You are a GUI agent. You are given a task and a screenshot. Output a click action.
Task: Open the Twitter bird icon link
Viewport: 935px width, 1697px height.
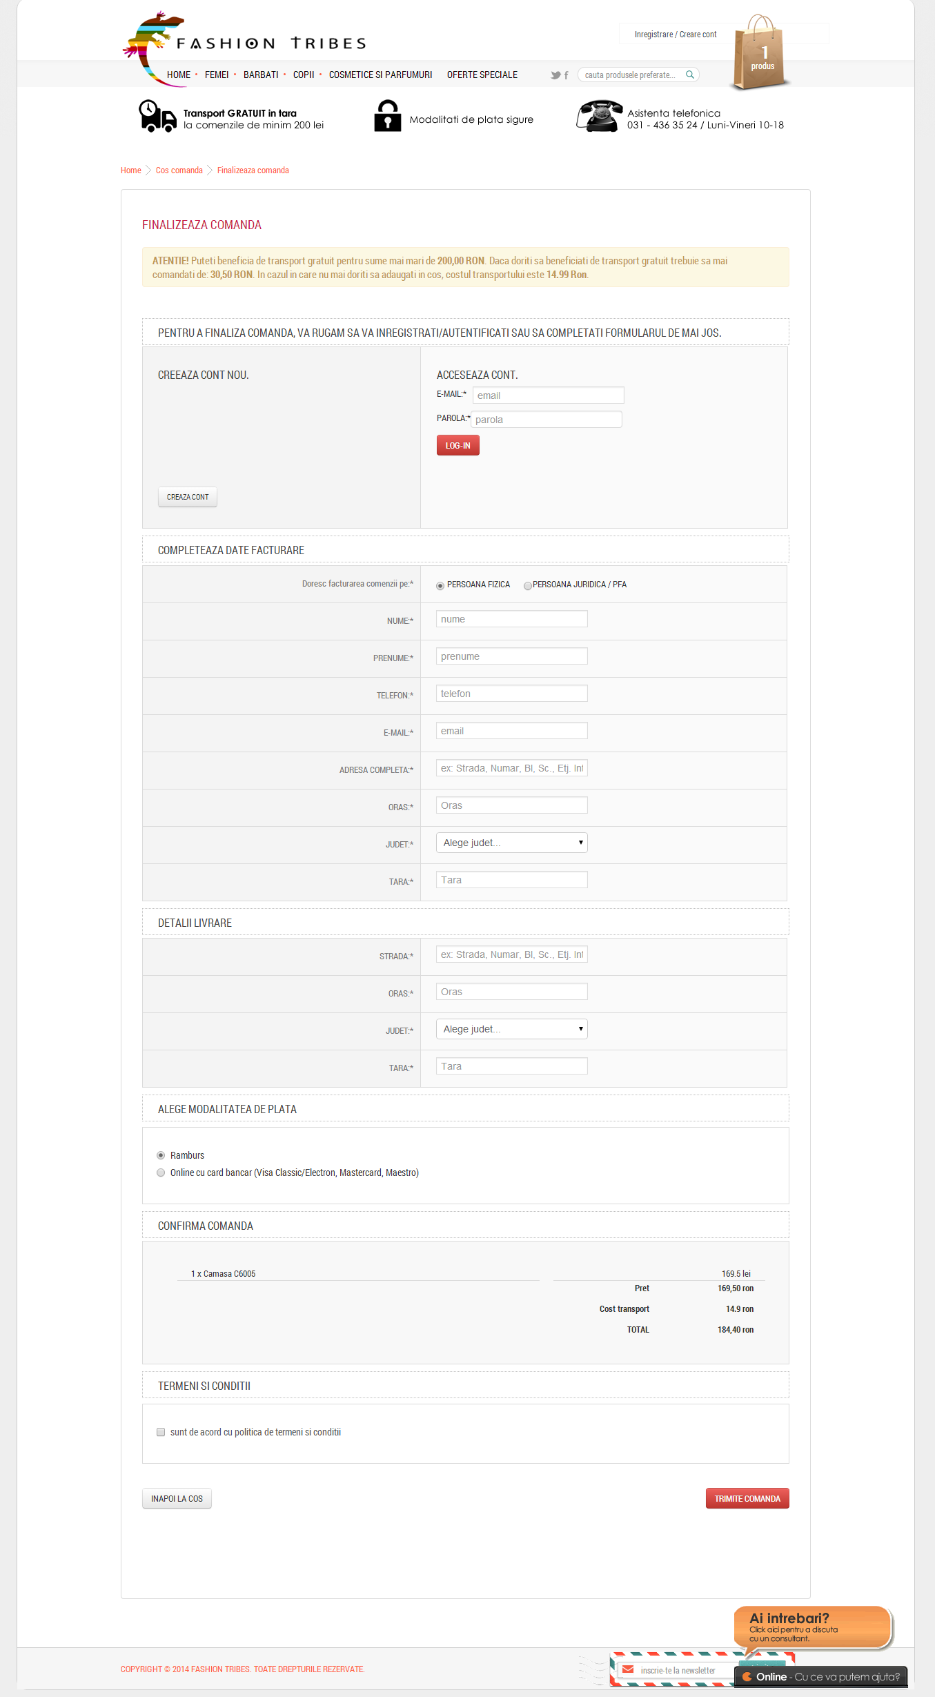[555, 75]
